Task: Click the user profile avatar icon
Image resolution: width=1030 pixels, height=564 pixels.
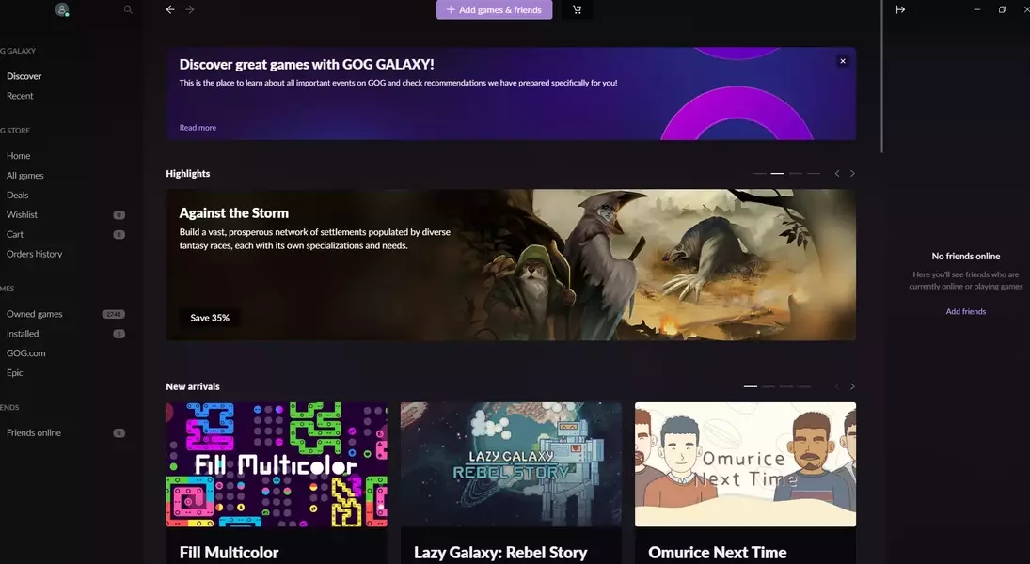Action: (x=62, y=9)
